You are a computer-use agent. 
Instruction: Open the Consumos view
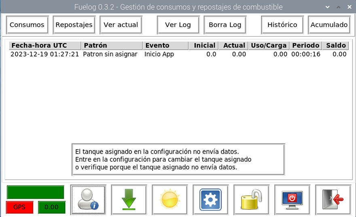pyautogui.click(x=27, y=25)
